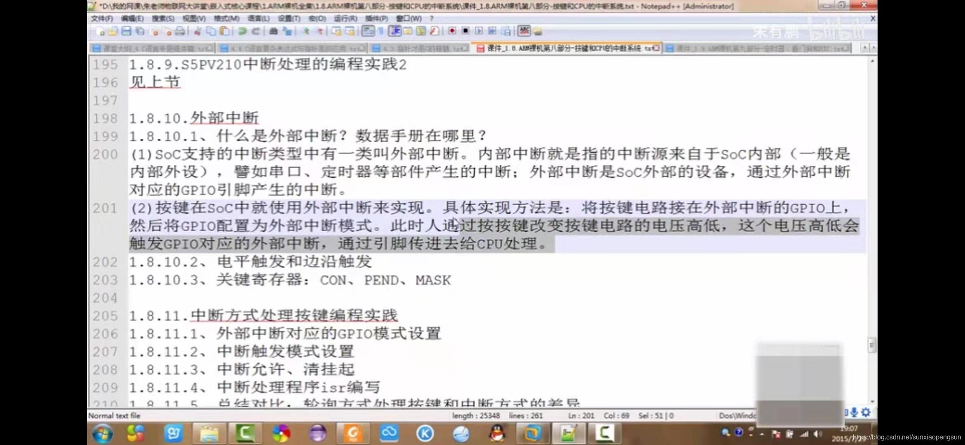Click the Undo green arrow icon

click(242, 31)
